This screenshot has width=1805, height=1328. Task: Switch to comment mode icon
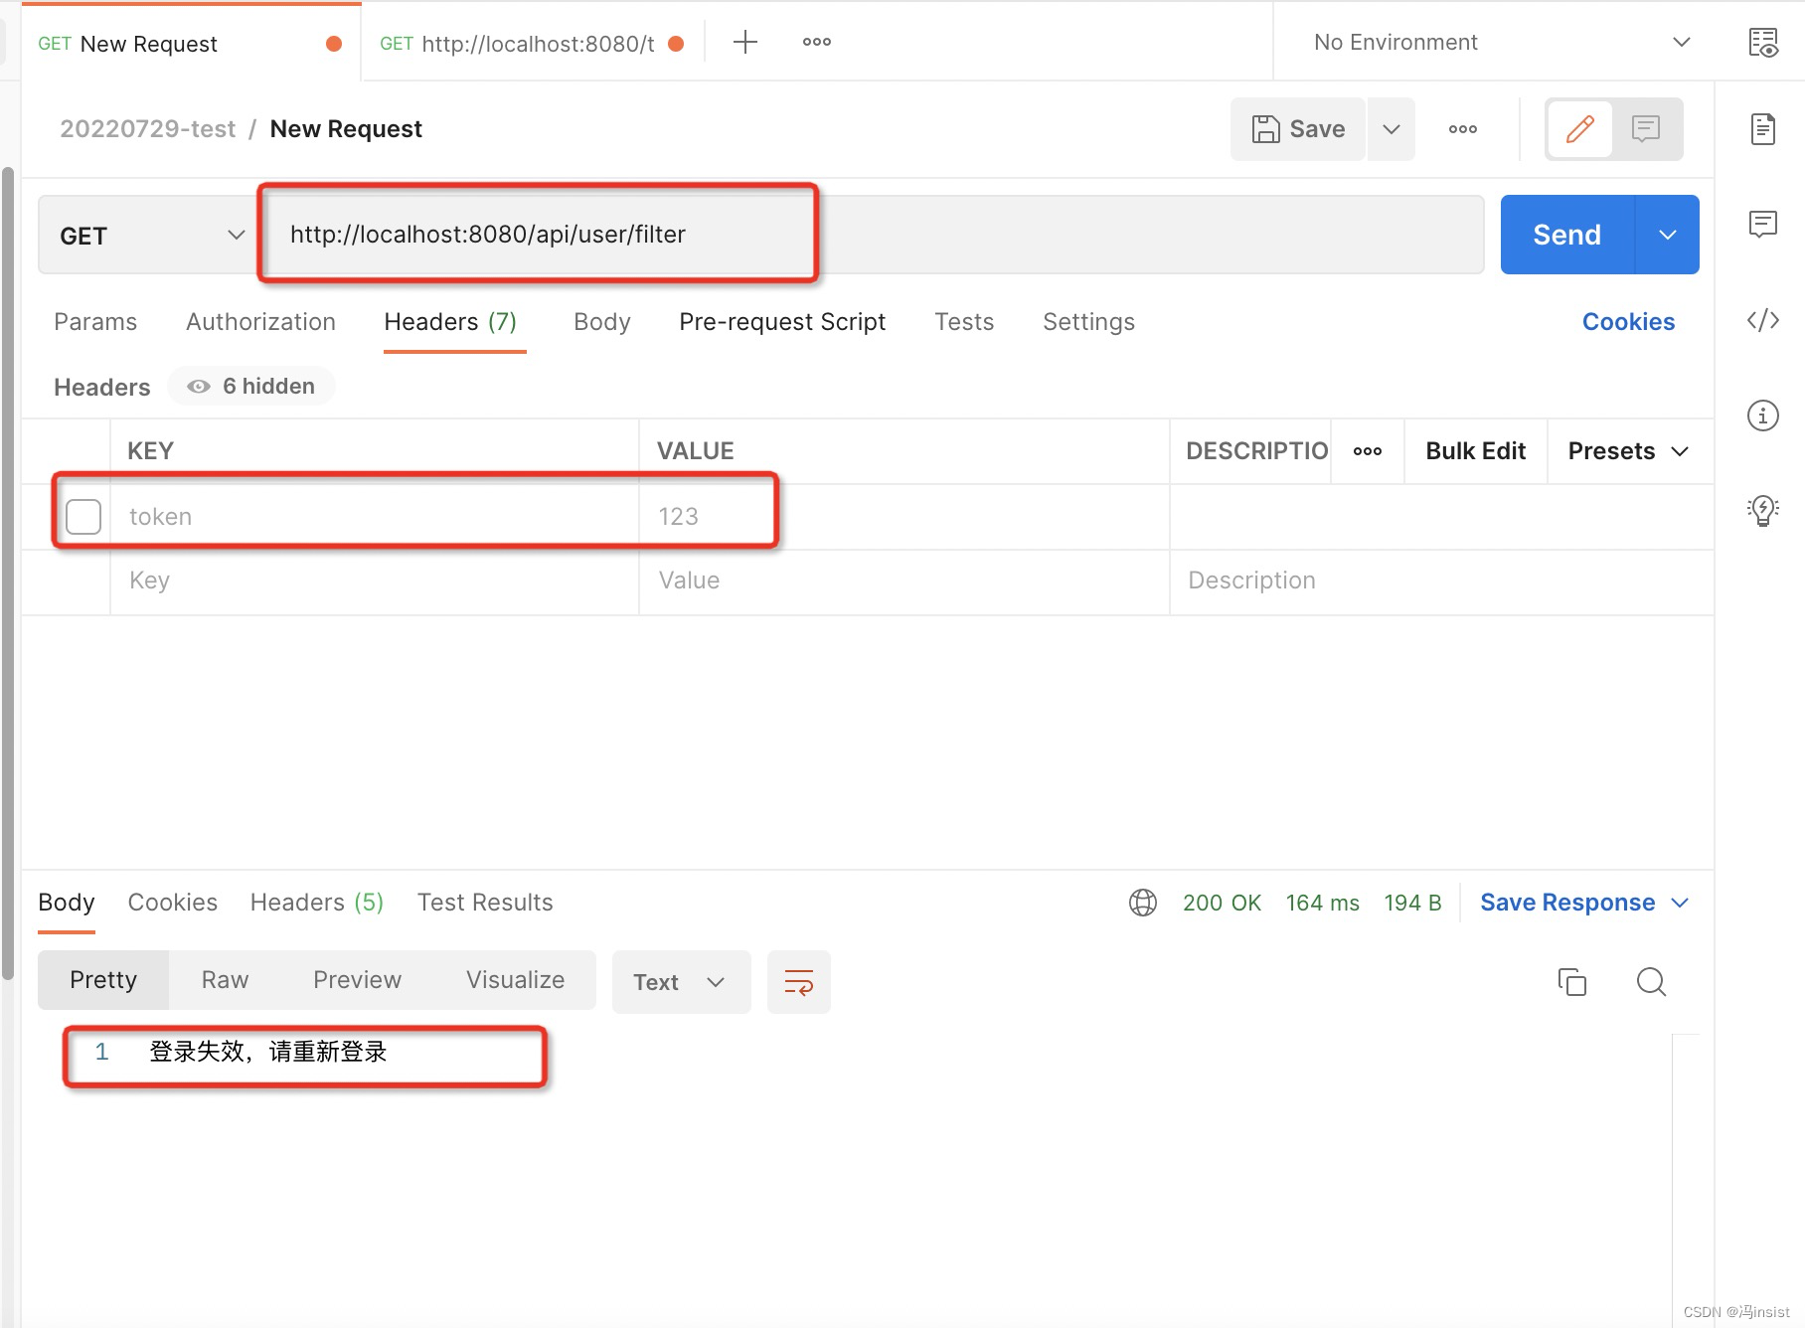coord(1646,129)
